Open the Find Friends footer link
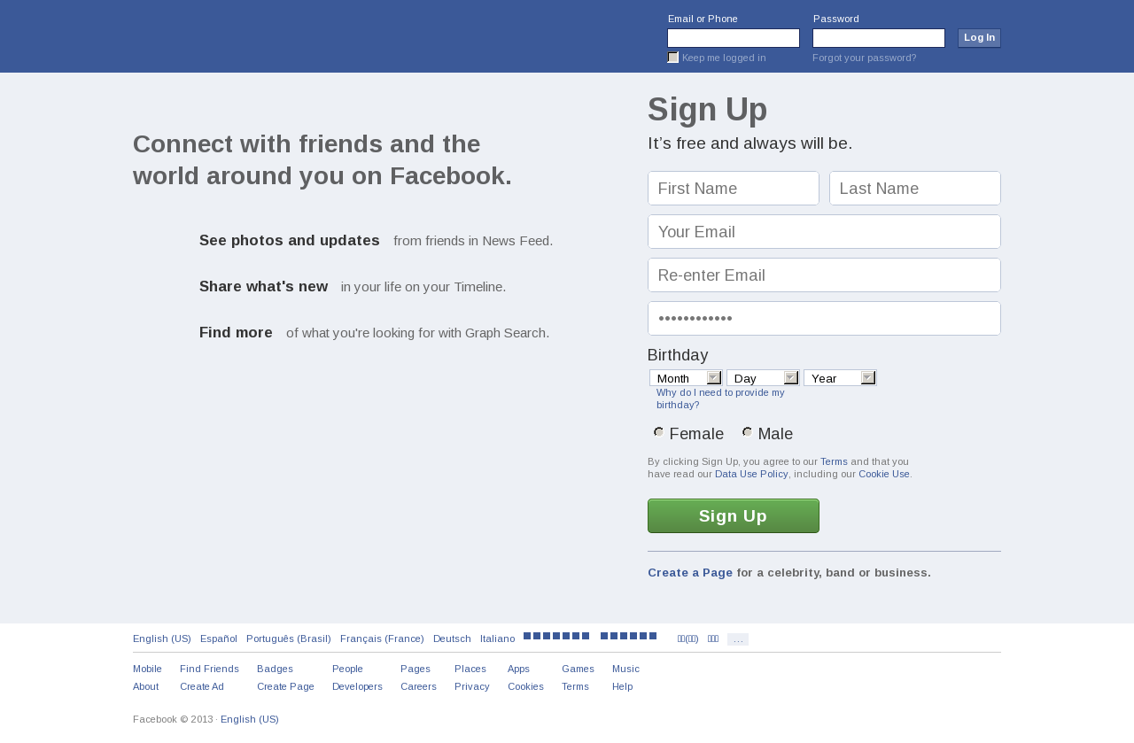 [x=209, y=669]
